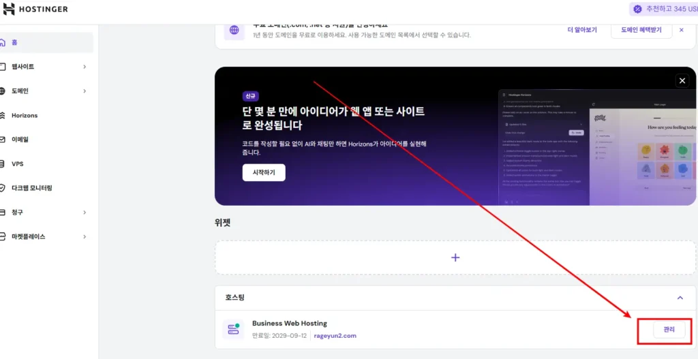Click the 관리 button

(x=669, y=330)
